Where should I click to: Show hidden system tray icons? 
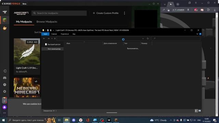171,120
